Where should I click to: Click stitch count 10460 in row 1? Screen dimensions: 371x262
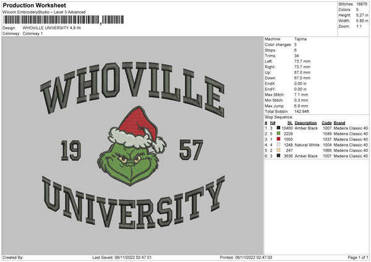tap(288, 128)
